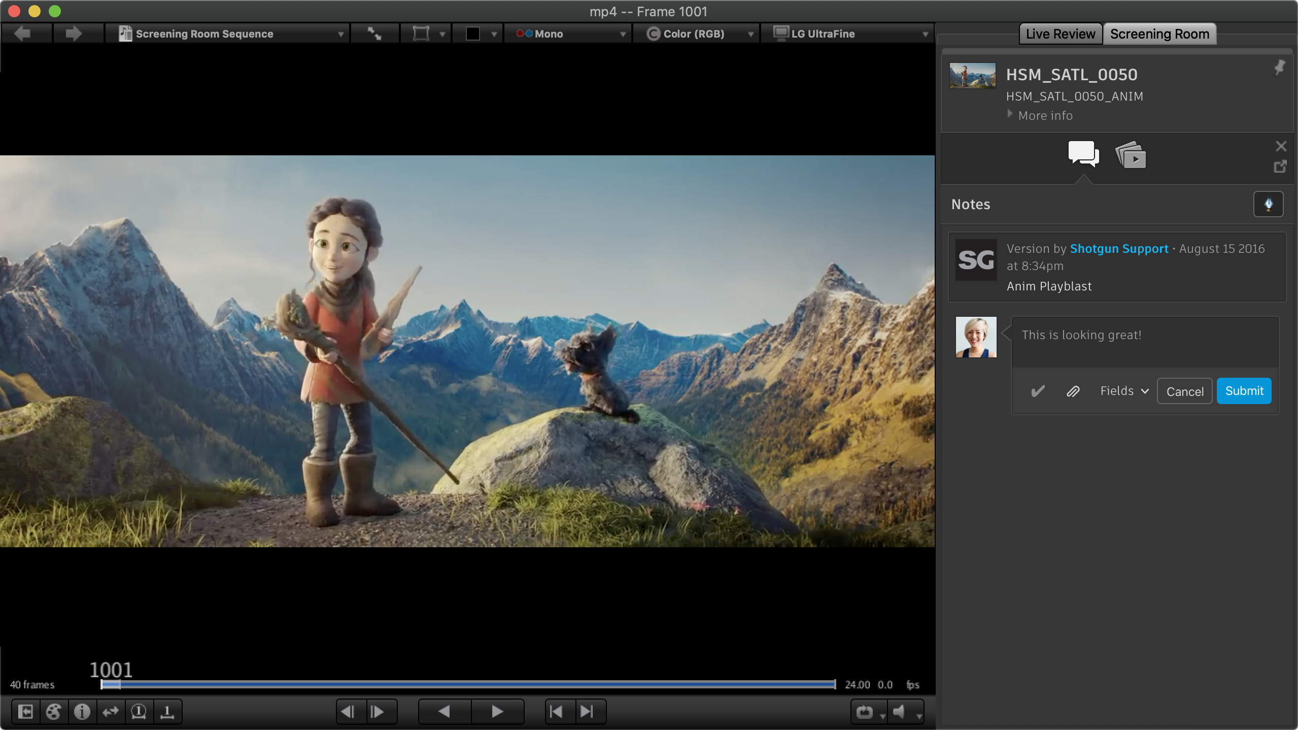
Task: Toggle full screen arrows in top toolbar
Action: pos(374,34)
